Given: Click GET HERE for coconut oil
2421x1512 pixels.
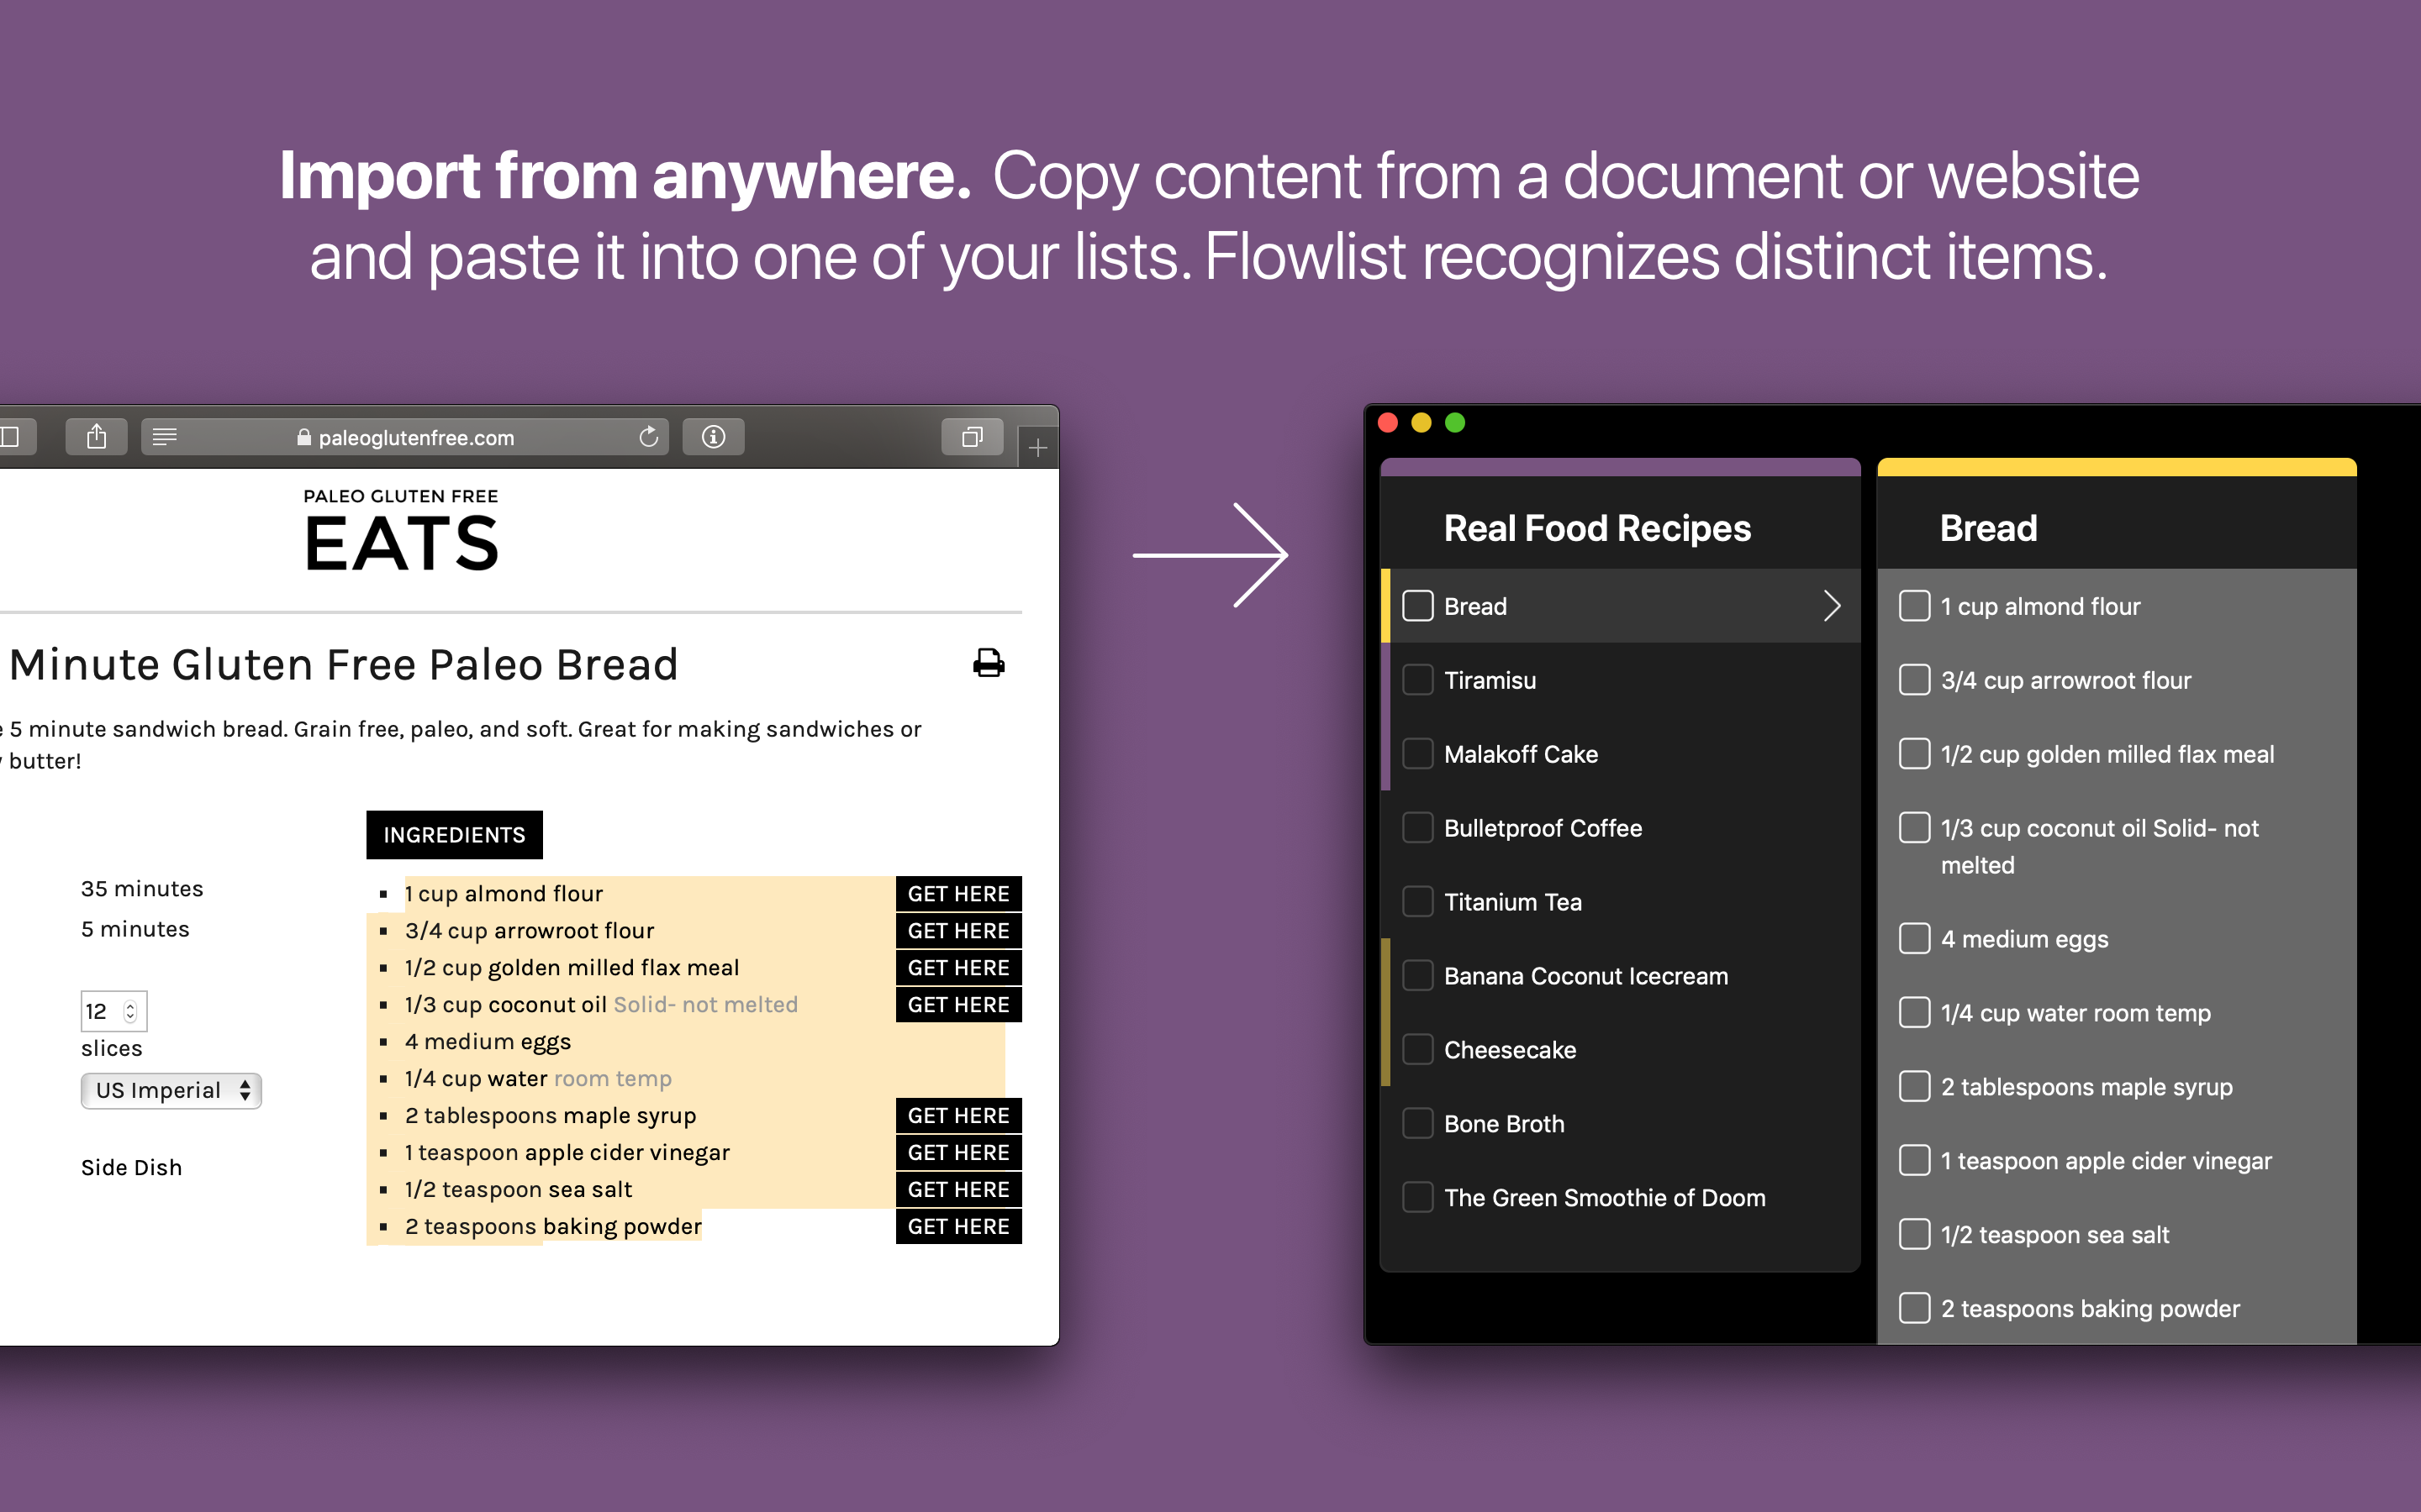Looking at the screenshot, I should pyautogui.click(x=958, y=1005).
